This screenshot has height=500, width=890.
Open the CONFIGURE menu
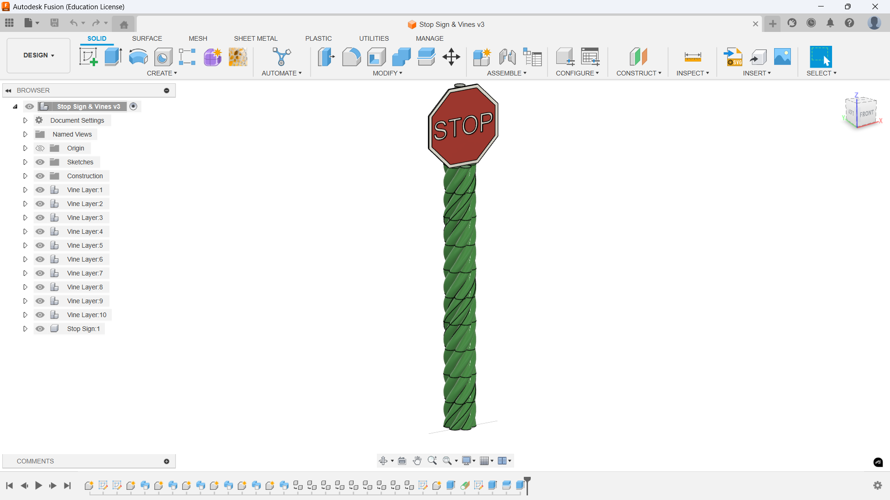point(577,73)
